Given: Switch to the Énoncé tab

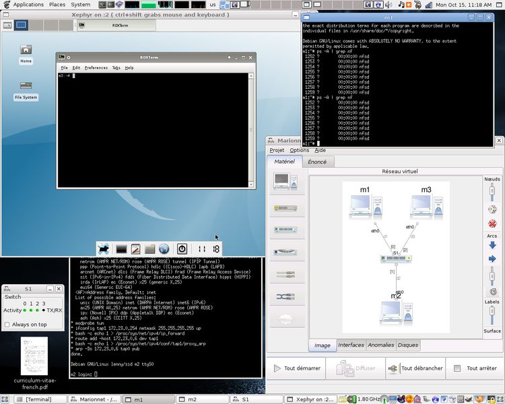Looking at the screenshot, I should pos(317,162).
